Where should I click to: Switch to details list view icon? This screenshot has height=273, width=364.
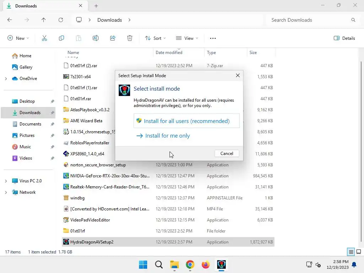tap(351, 252)
